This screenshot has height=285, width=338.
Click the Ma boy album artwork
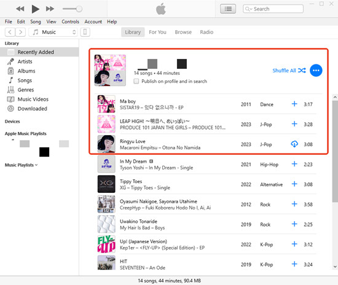click(106, 104)
